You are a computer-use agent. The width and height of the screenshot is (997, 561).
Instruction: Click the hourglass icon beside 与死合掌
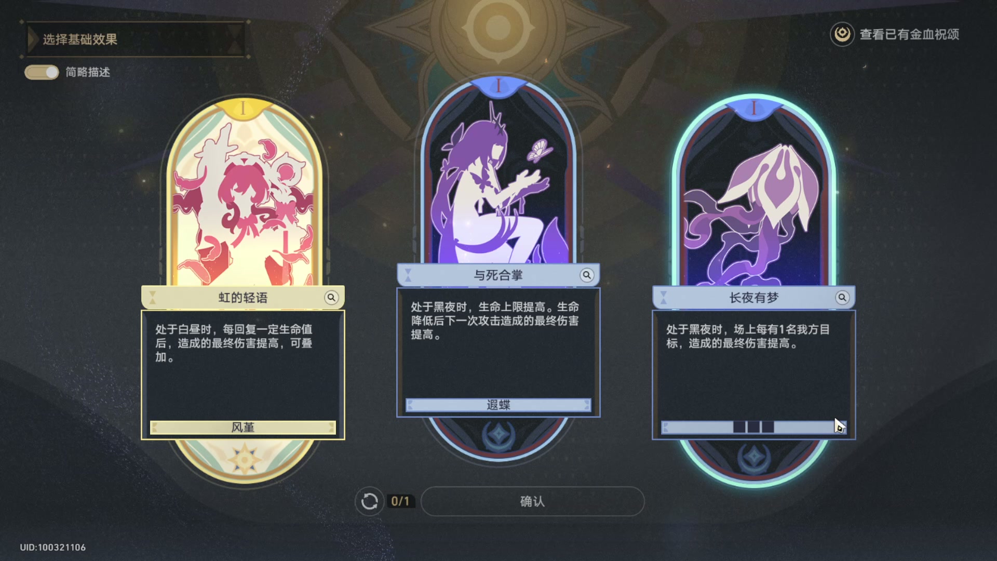tap(408, 275)
